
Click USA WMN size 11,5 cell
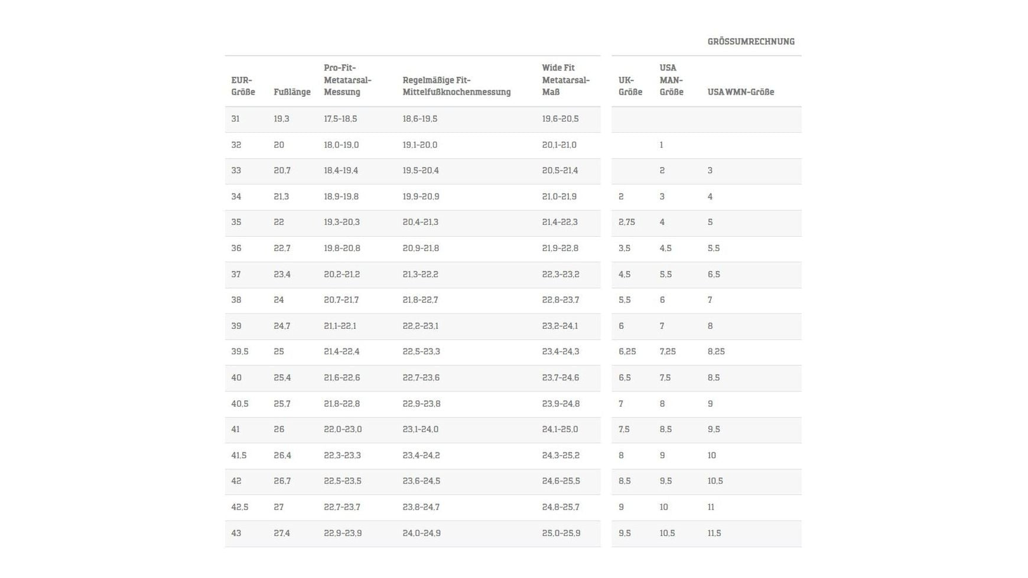[x=714, y=533]
